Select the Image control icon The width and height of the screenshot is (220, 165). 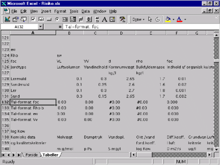click(112, 19)
